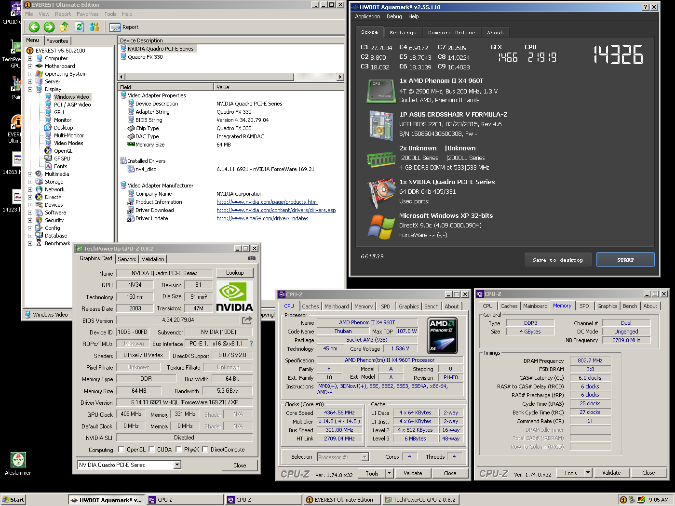
Task: Switch to the Favorites tab in EVEREST sidebar
Action: click(x=57, y=41)
